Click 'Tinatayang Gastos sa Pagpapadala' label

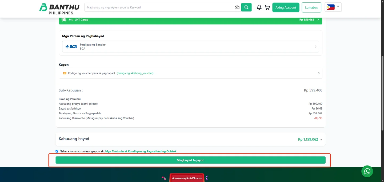80,113
